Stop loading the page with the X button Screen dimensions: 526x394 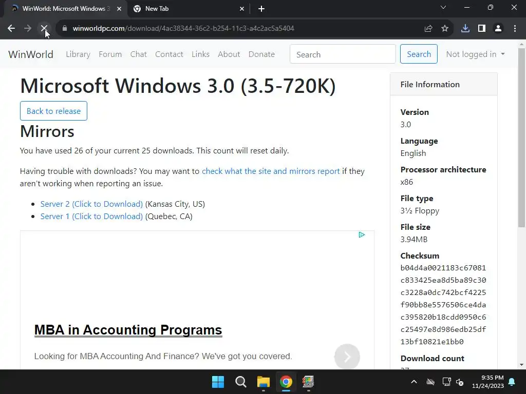click(44, 29)
